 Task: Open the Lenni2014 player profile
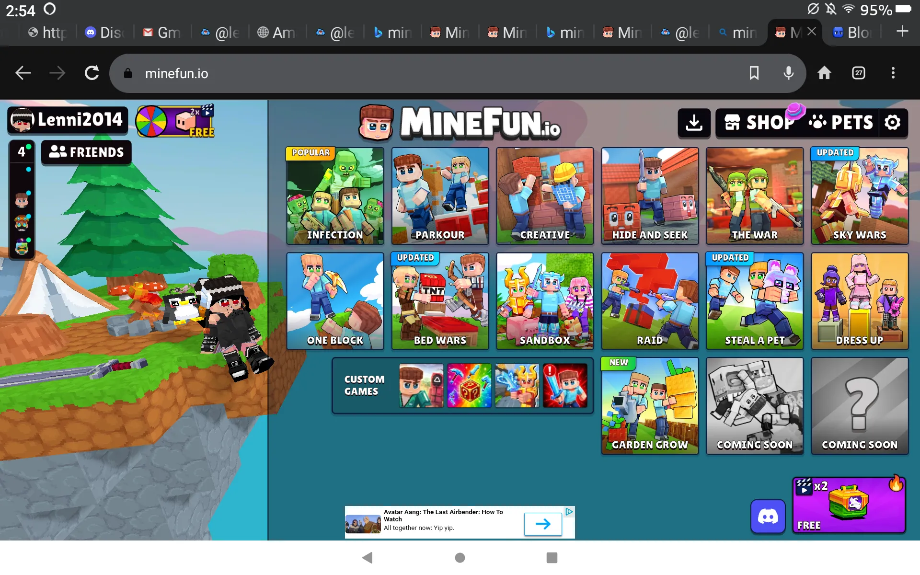pos(68,120)
